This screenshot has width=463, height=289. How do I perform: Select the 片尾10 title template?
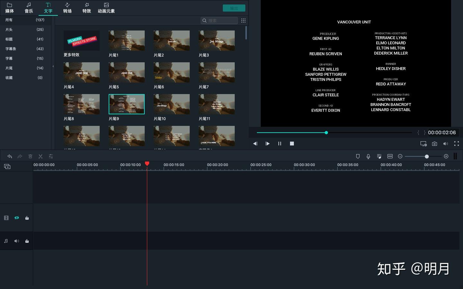click(x=172, y=104)
